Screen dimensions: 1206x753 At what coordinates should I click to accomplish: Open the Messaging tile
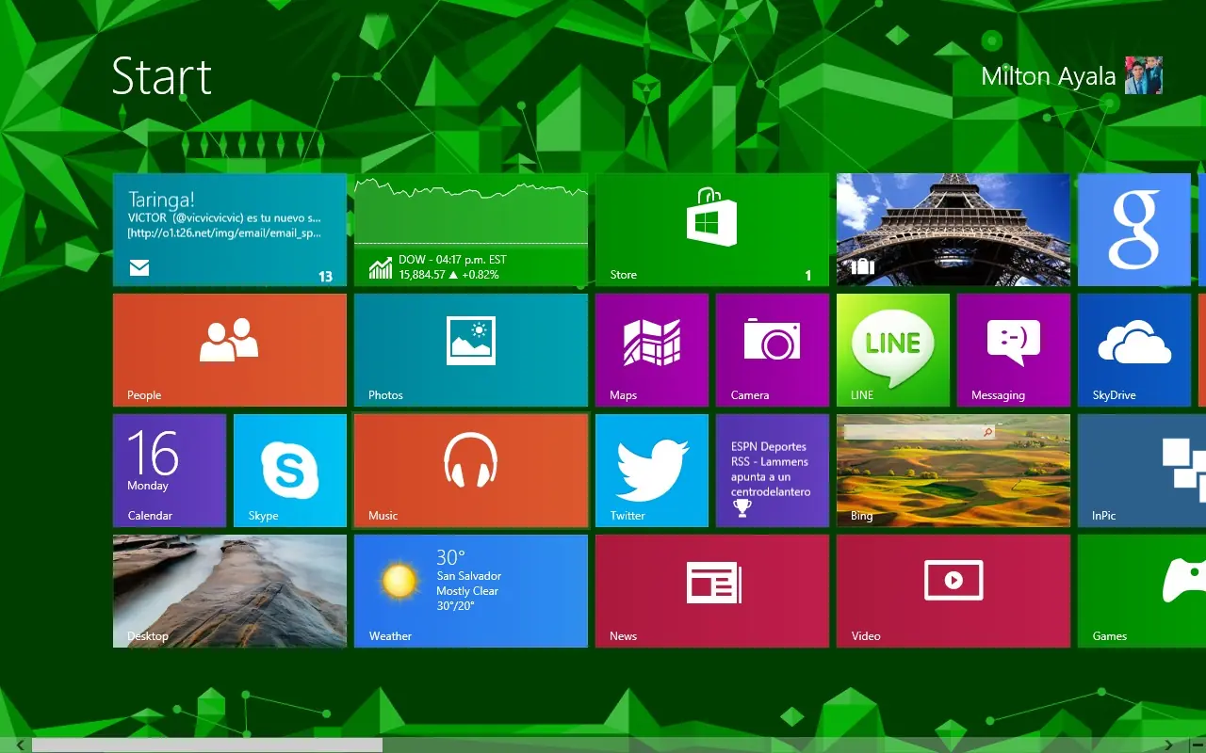[1014, 350]
